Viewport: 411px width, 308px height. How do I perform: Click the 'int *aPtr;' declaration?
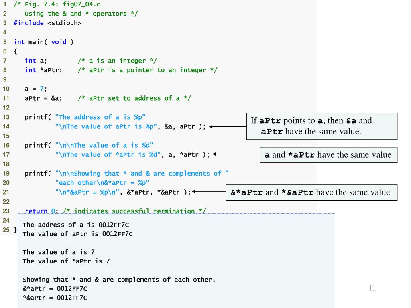43,70
